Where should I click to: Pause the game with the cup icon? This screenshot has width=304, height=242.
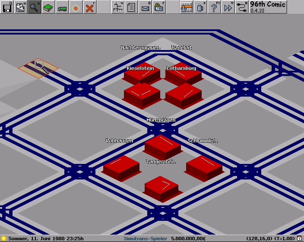(x=200, y=7)
